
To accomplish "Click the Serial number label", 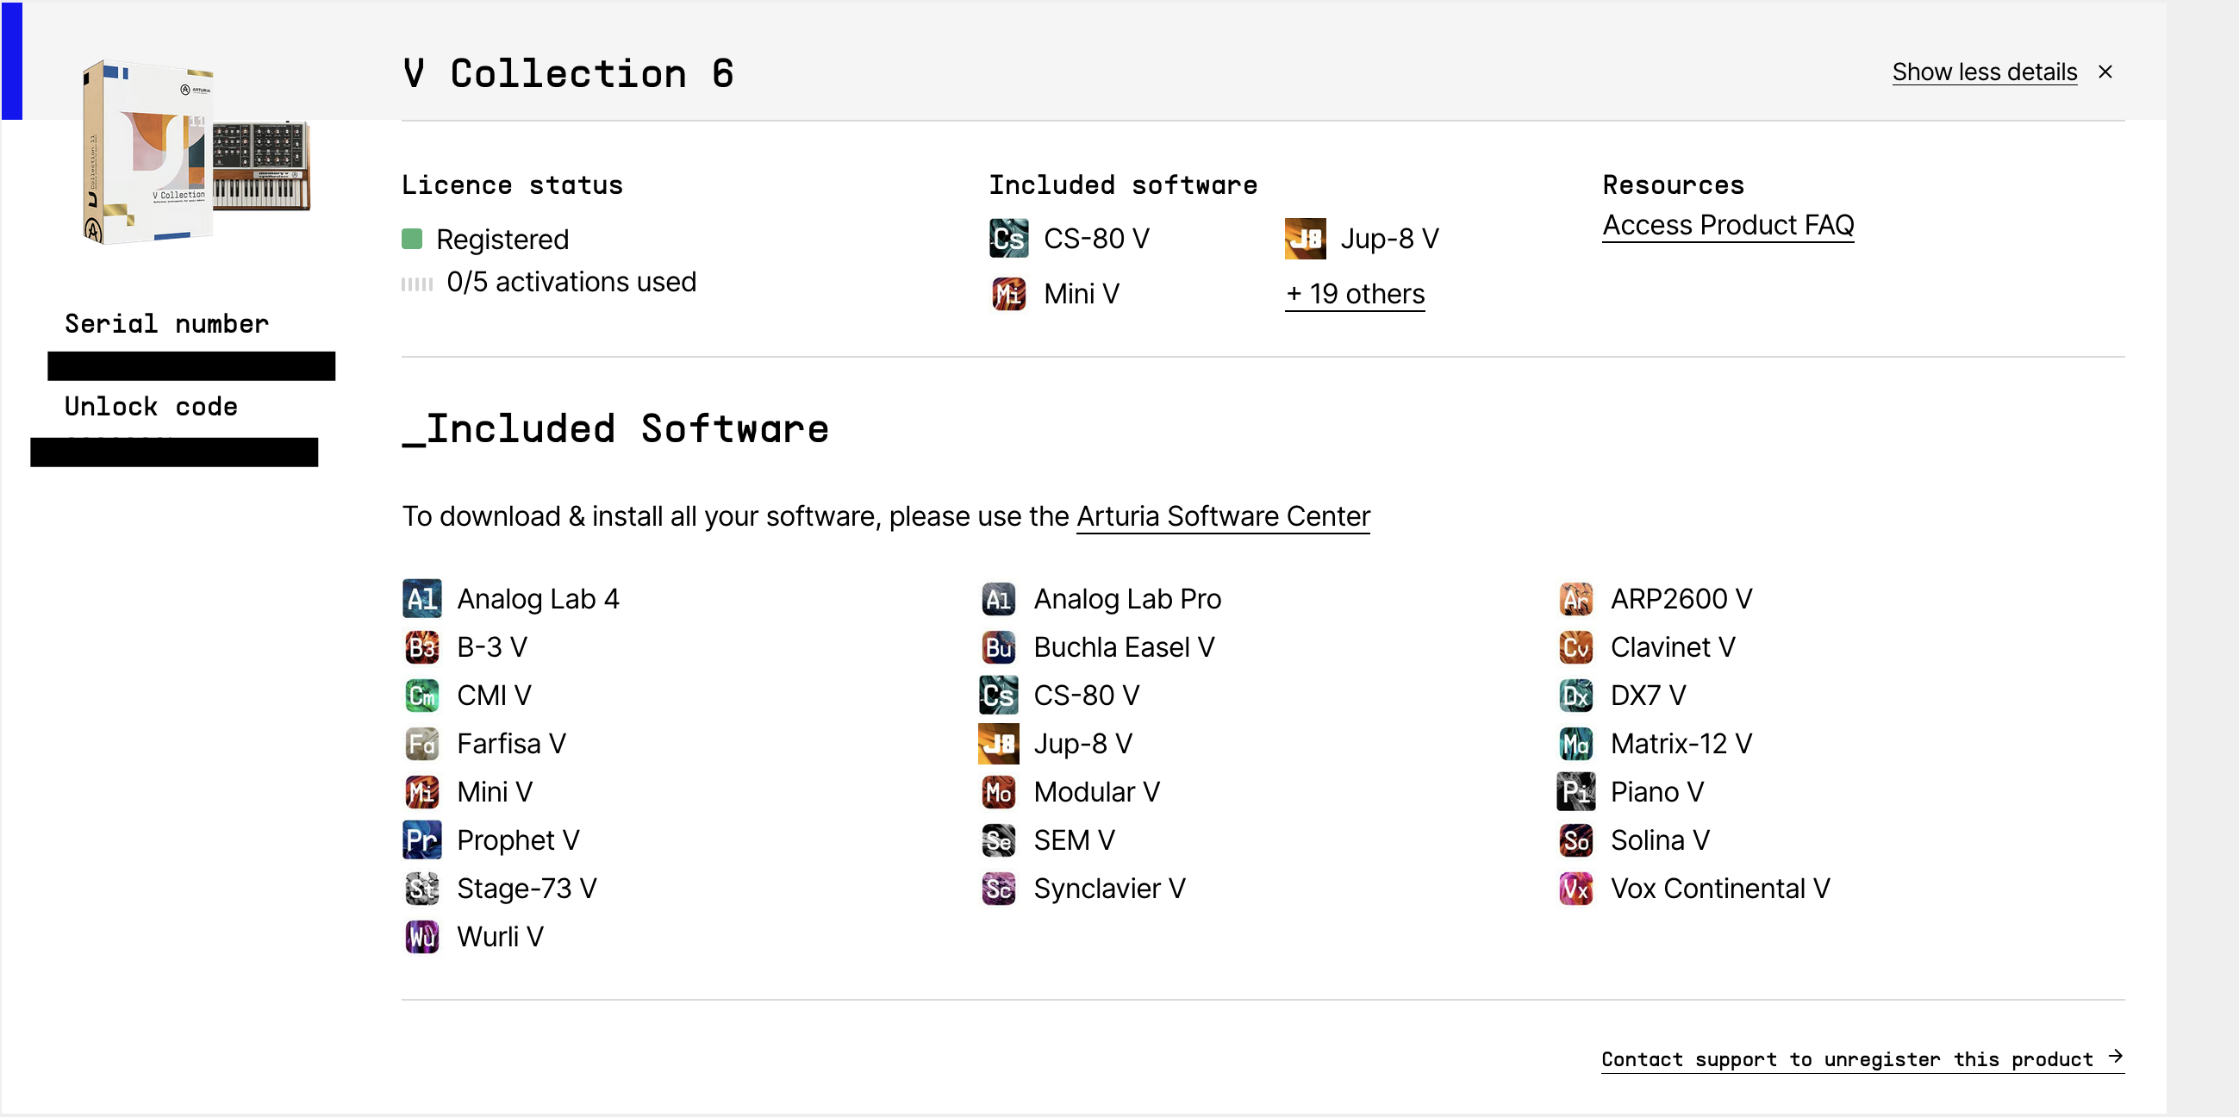I will [x=167, y=323].
